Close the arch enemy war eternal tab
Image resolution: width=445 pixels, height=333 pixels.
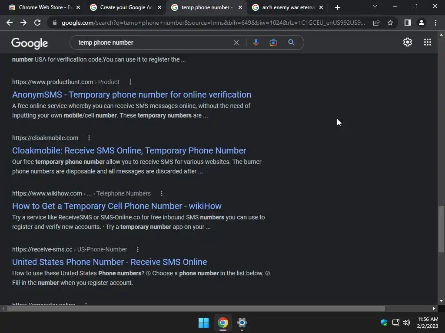click(321, 7)
